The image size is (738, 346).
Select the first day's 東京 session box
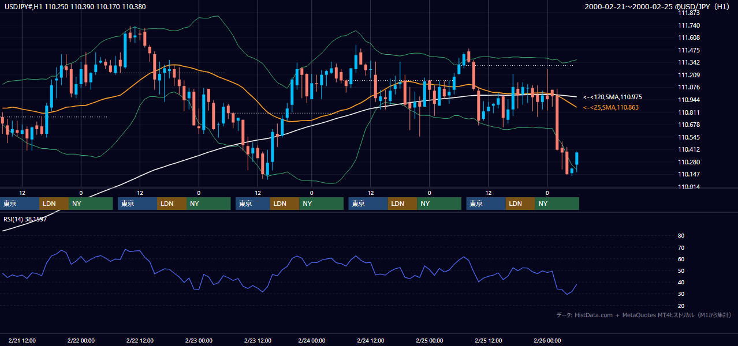tap(20, 204)
